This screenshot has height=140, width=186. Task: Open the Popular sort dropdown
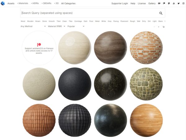(76, 26)
